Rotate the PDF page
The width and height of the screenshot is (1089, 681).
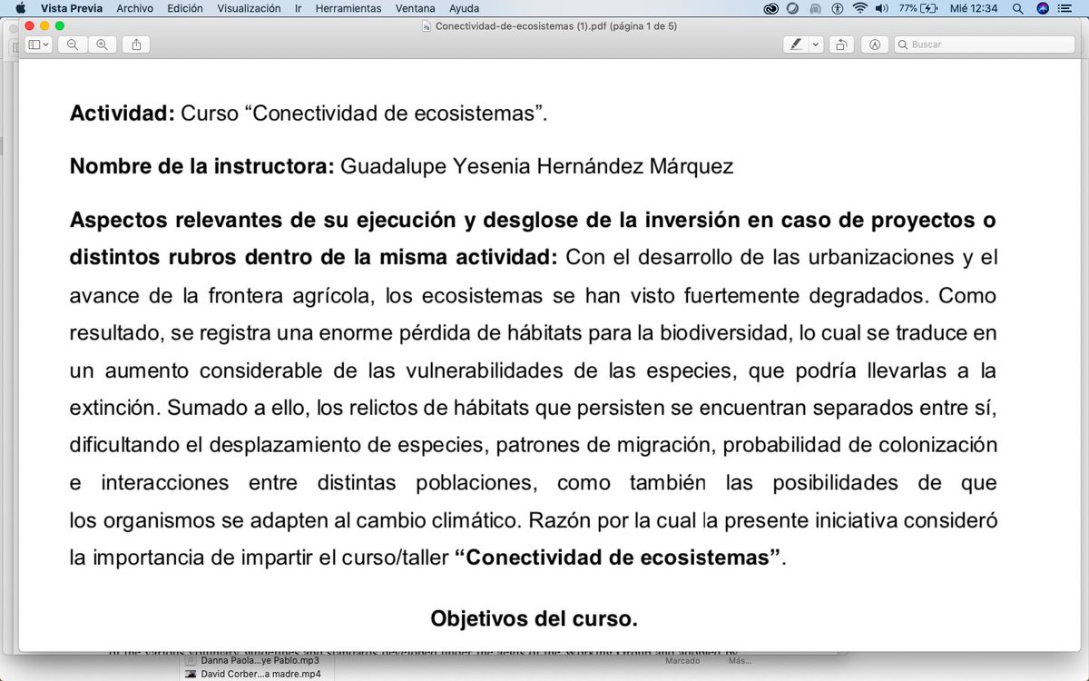[841, 44]
